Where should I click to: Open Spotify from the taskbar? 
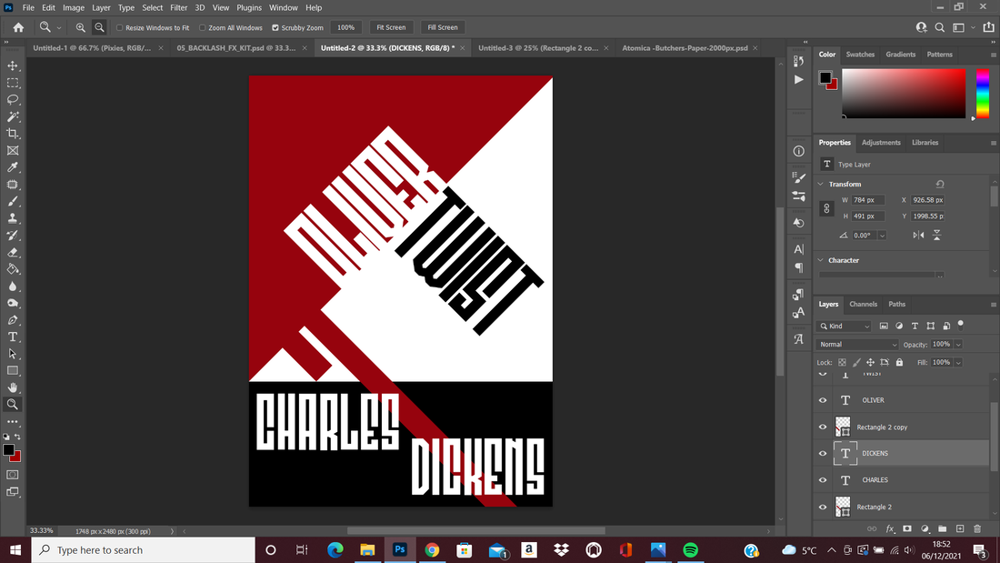[690, 549]
